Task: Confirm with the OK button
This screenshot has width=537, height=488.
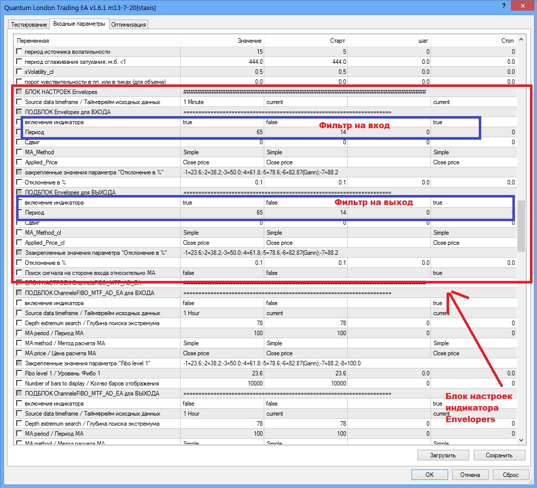Action: point(429,474)
